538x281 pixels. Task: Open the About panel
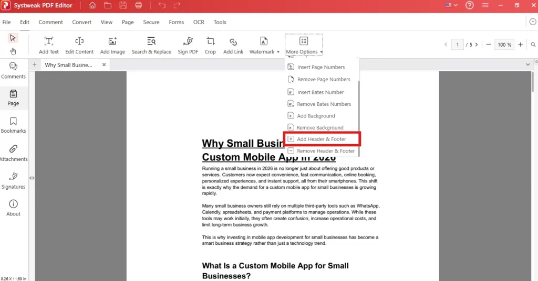(13, 208)
